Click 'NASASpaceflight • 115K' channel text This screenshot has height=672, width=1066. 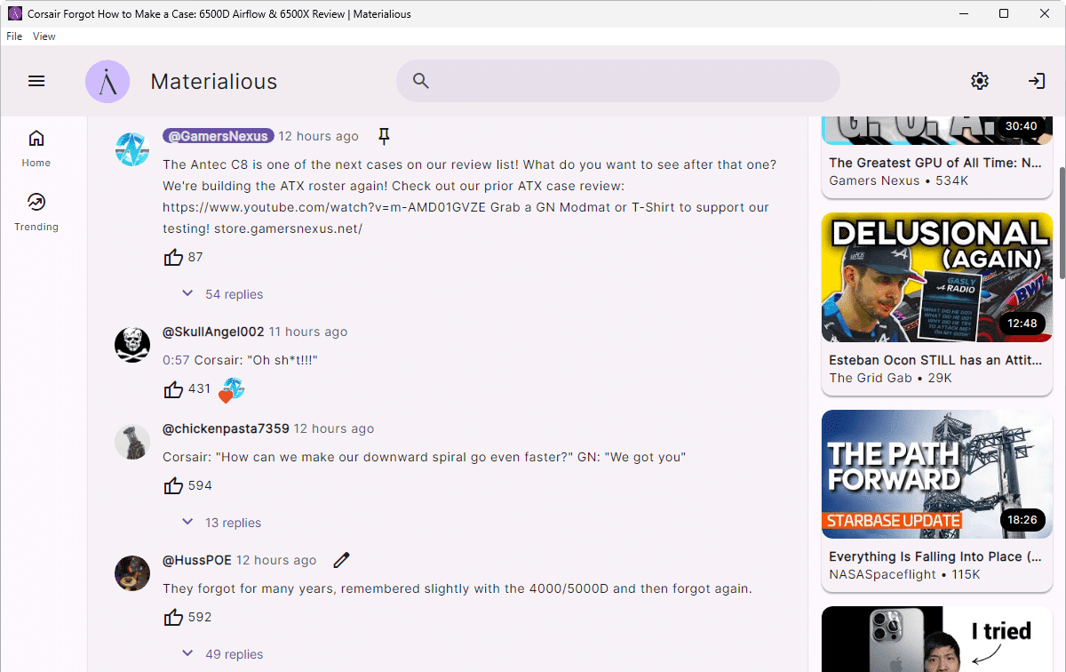(x=904, y=574)
